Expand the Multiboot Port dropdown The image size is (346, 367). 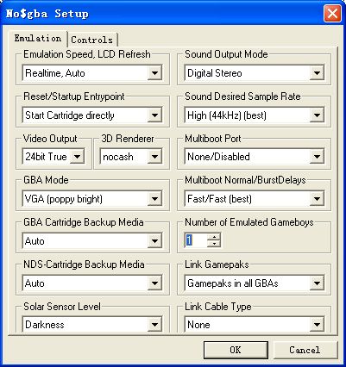[x=255, y=157]
